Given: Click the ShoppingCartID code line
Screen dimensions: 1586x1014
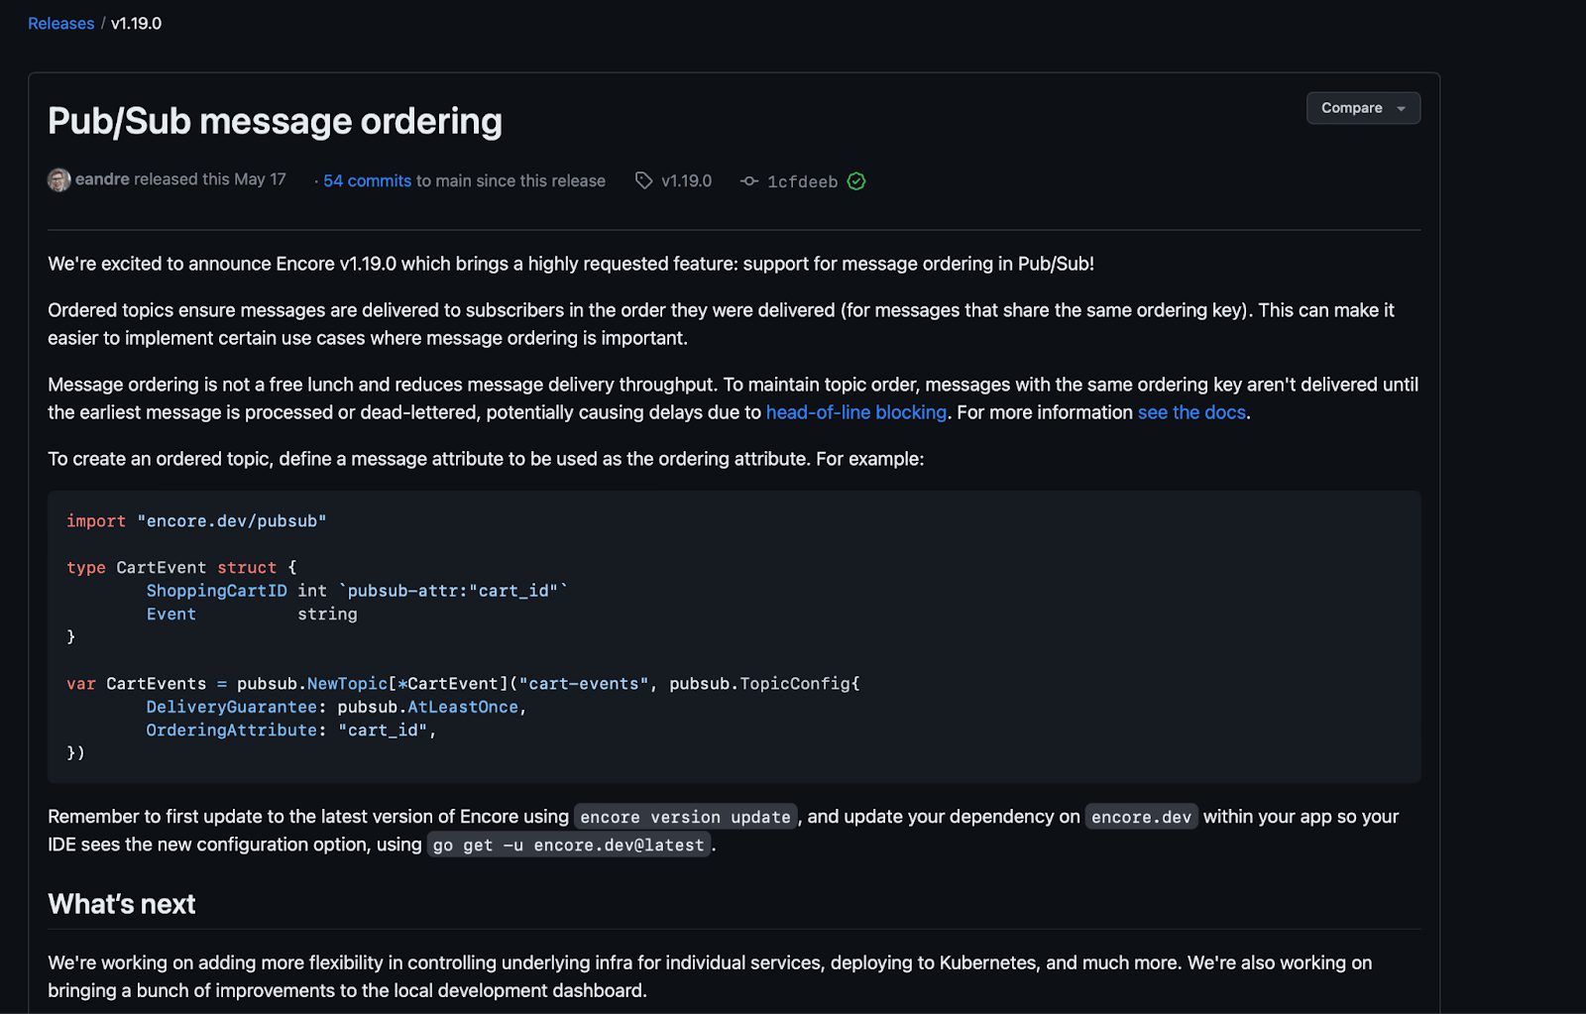Looking at the screenshot, I should [358, 591].
